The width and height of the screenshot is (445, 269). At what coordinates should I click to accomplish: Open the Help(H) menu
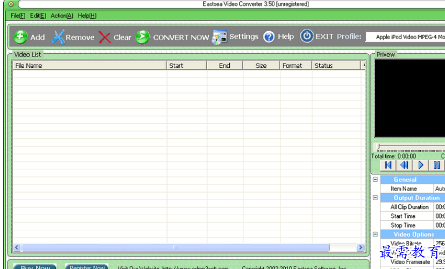tap(87, 16)
